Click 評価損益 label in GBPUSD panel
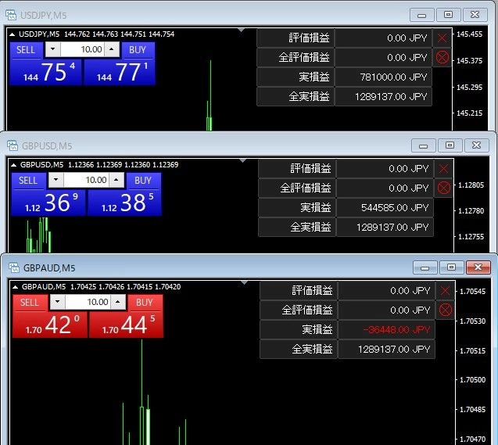The width and height of the screenshot is (498, 445). click(x=310, y=169)
